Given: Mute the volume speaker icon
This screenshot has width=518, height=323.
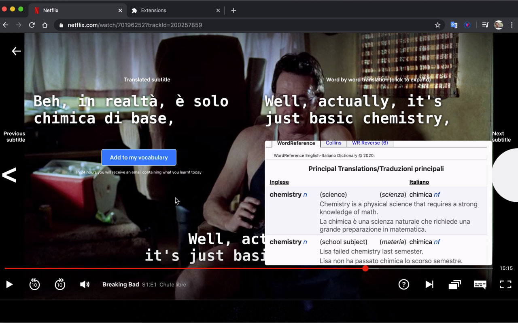Looking at the screenshot, I should tap(85, 285).
